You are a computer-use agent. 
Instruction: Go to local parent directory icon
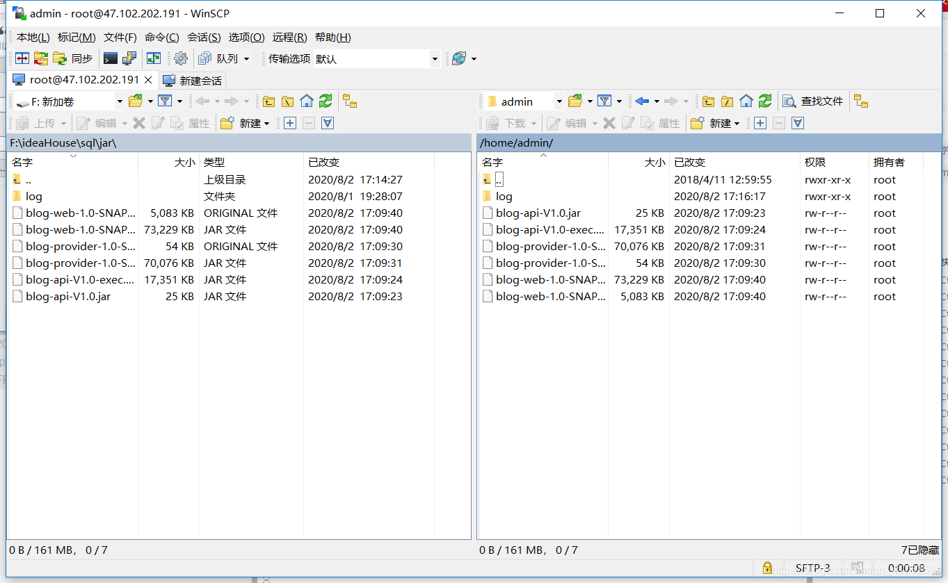coord(268,101)
